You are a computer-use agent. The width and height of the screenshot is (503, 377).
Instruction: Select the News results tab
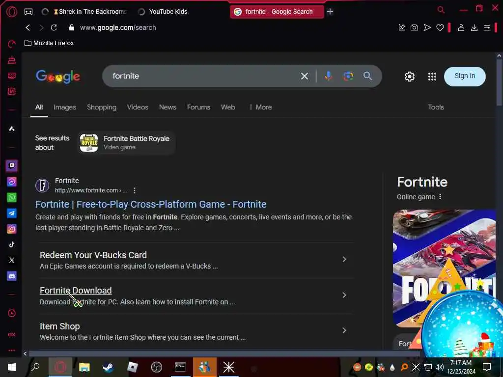point(168,108)
